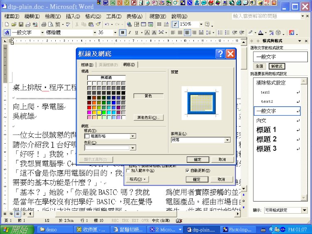
Task: Click the New blank document icon
Action: 7,24
